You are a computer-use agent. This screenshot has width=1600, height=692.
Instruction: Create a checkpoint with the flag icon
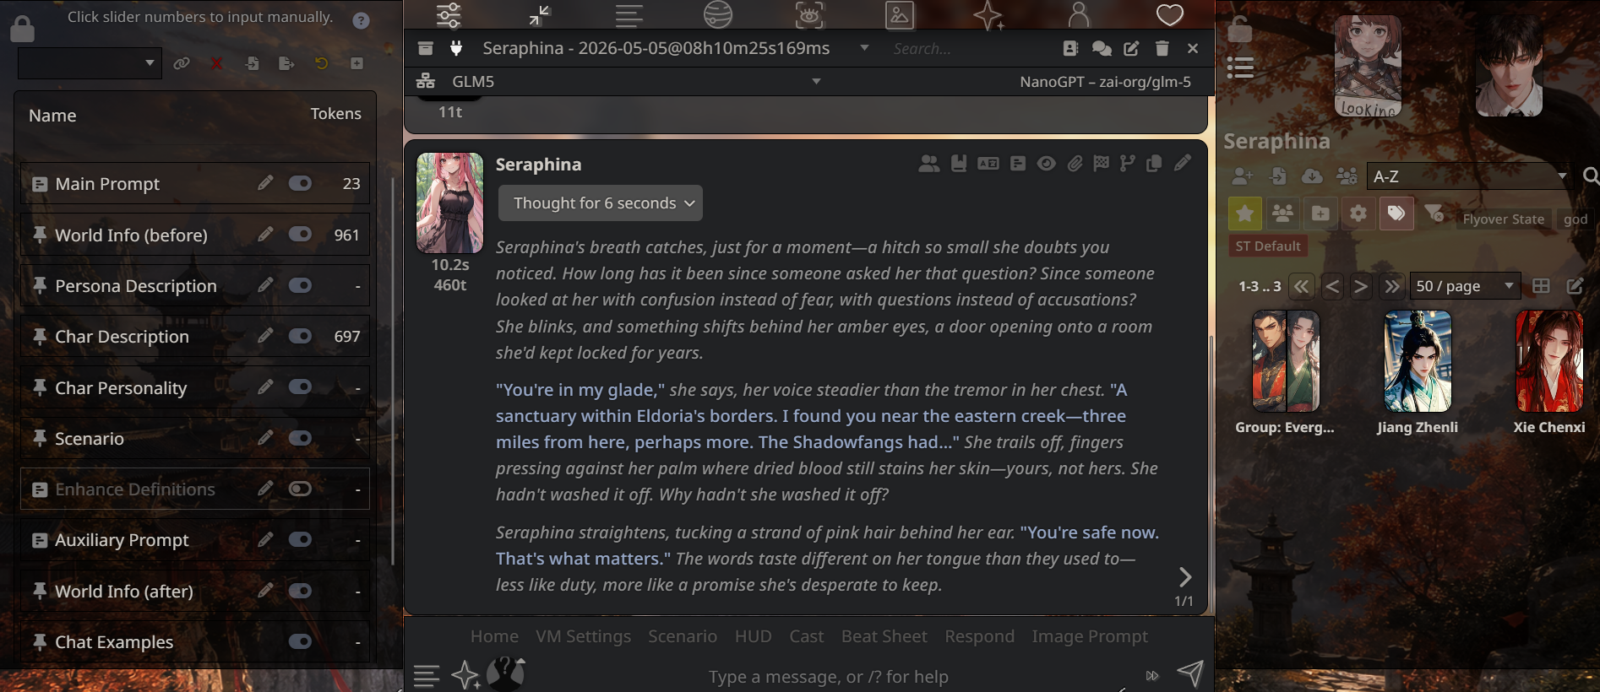[x=1101, y=163]
